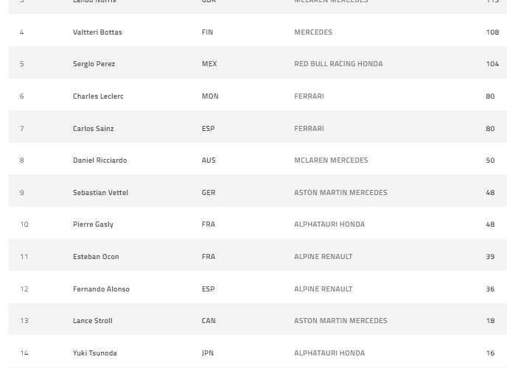
Task: Select Yuki Tsunoda driver name
Action: pyautogui.click(x=94, y=353)
